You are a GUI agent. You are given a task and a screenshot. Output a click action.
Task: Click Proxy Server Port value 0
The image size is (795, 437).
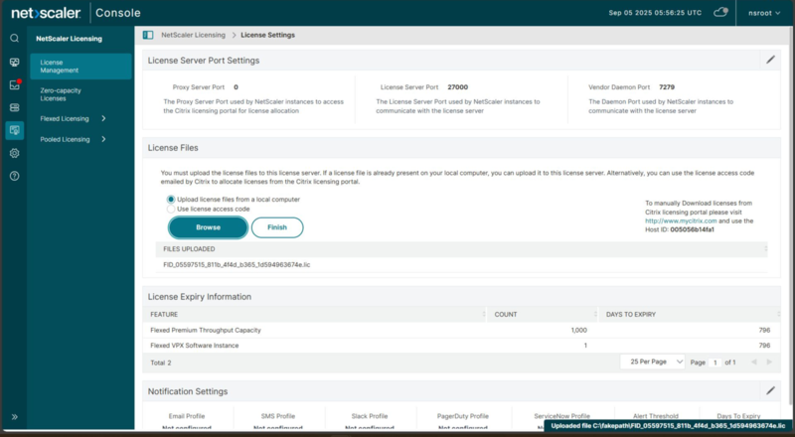click(x=236, y=87)
